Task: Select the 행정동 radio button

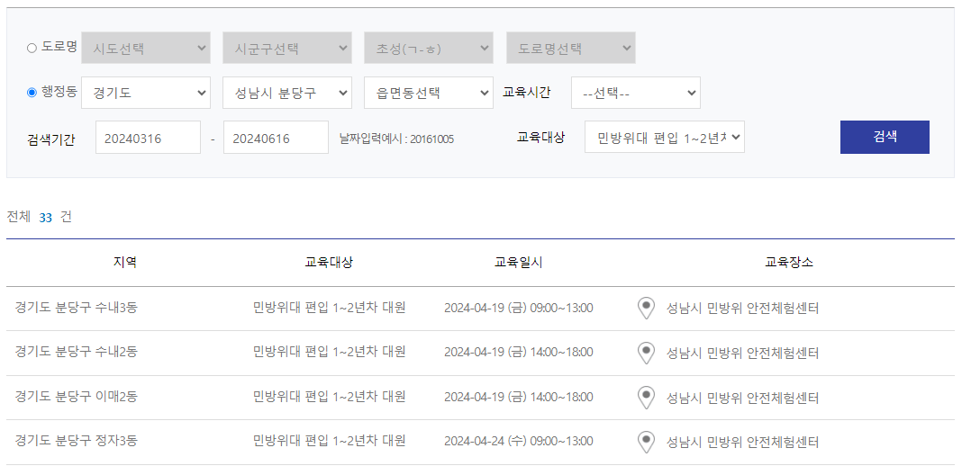Action: click(x=32, y=93)
